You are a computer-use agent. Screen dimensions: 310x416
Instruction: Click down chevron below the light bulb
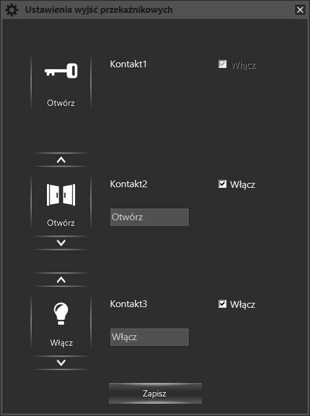click(x=61, y=363)
